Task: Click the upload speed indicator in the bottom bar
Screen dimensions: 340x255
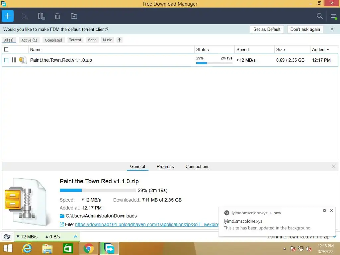Action: [x=53, y=237]
